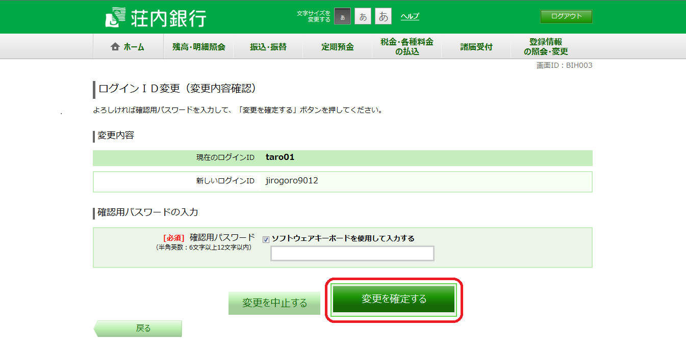Open the ヘルプ help link
686x354 pixels.
[410, 16]
